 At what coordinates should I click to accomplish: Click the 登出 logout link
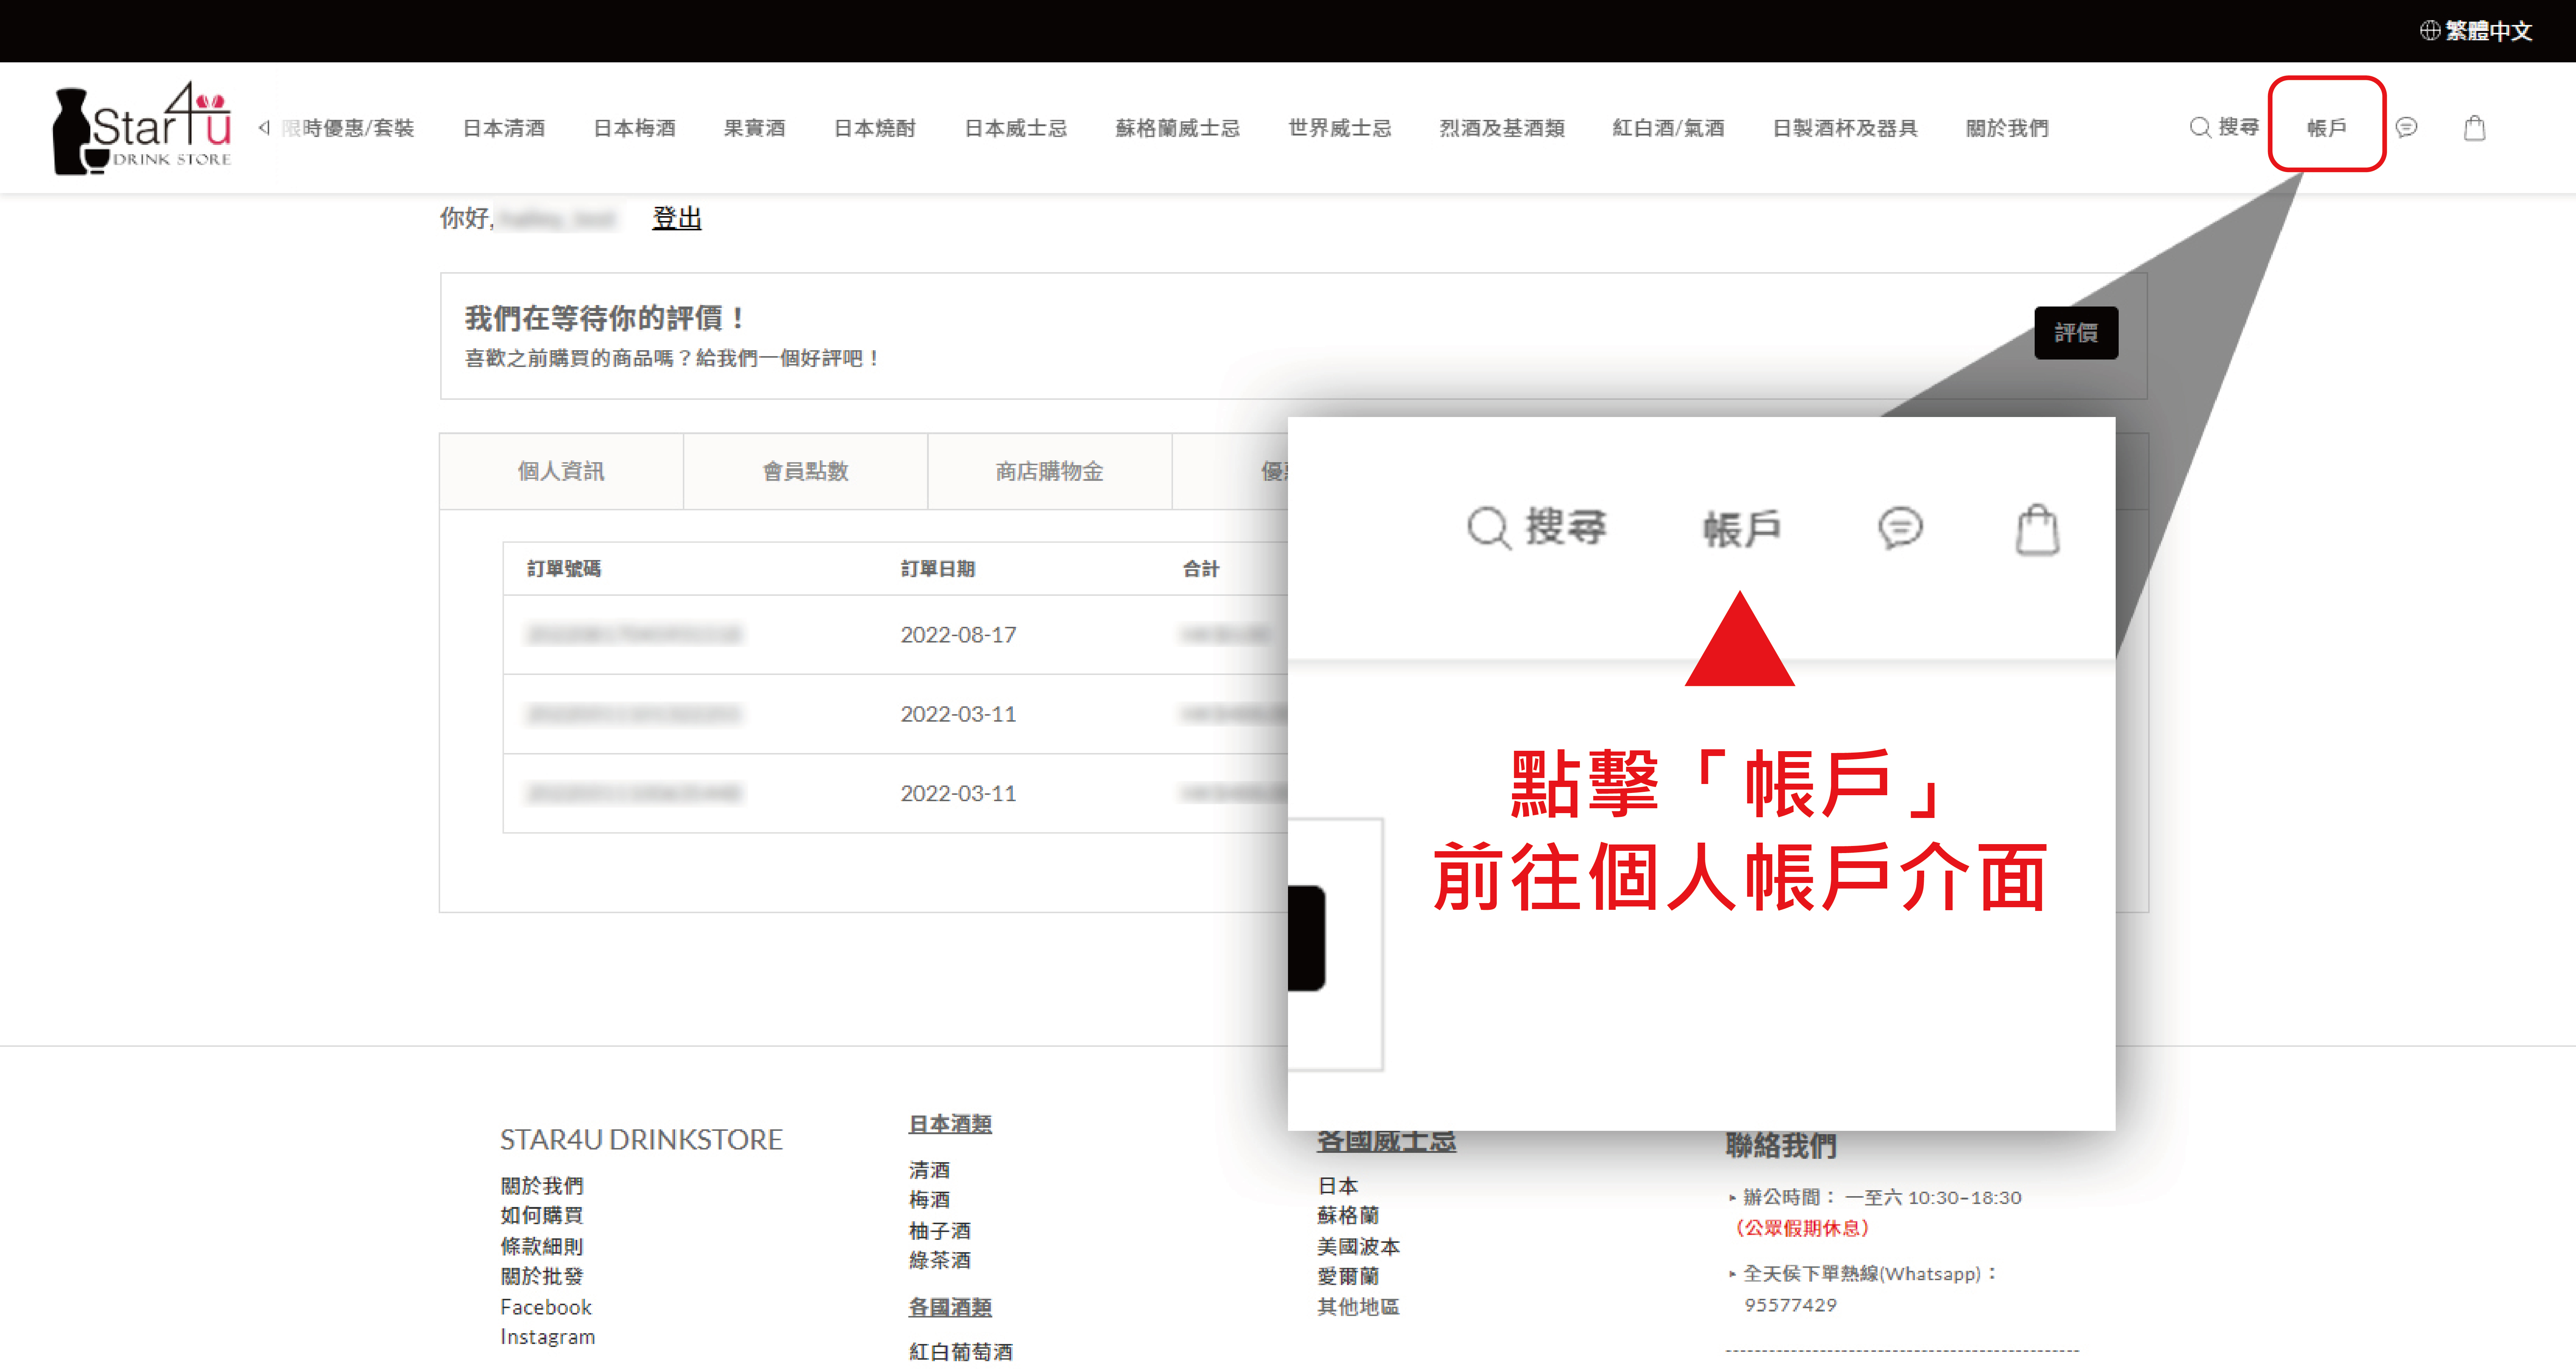tap(677, 218)
